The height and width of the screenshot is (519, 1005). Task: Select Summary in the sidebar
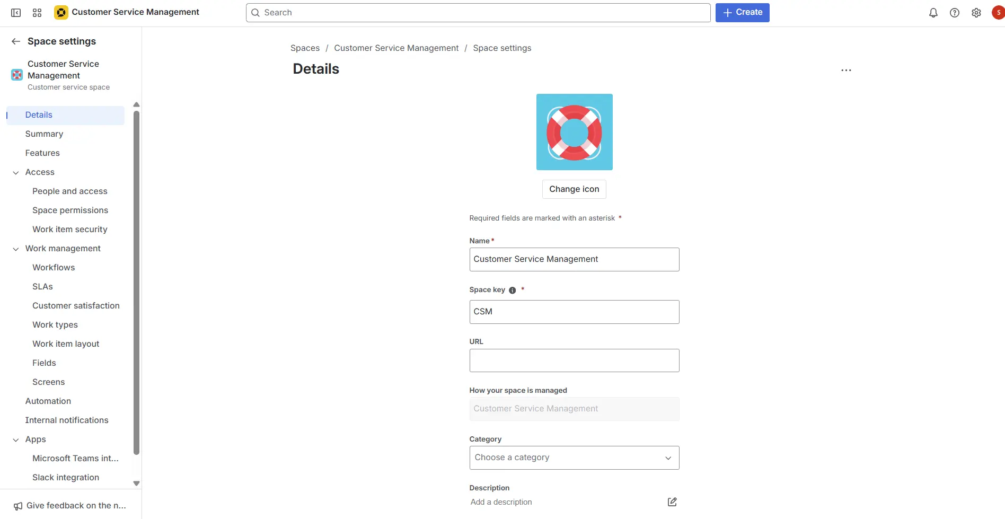click(x=44, y=134)
